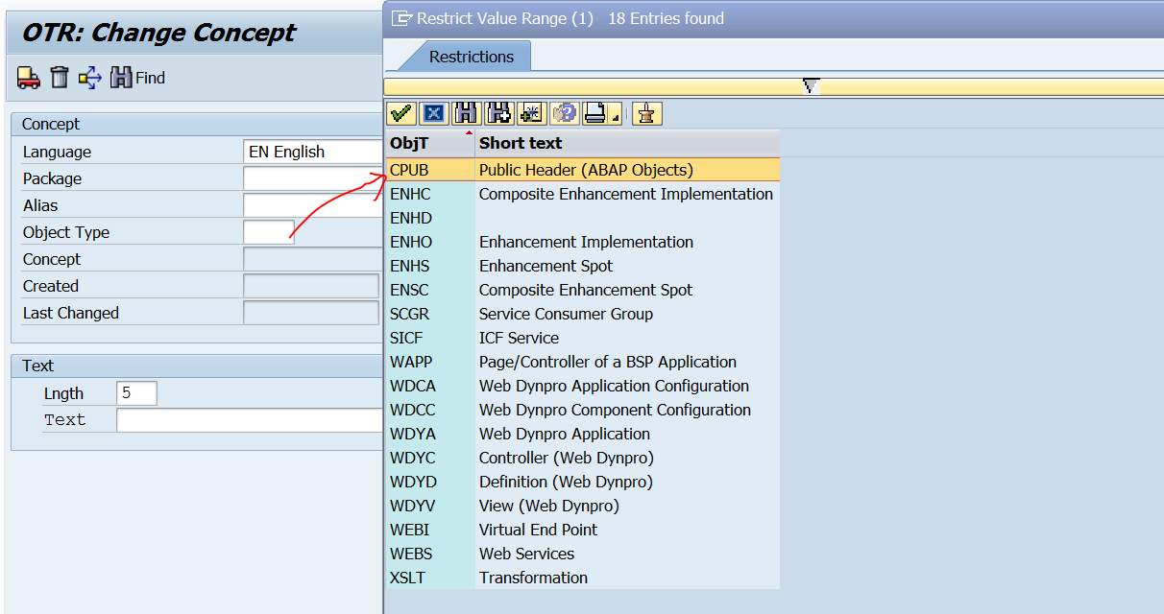This screenshot has height=614, width=1164.
Task: Select the CPUB Public Header row
Action: click(x=586, y=170)
